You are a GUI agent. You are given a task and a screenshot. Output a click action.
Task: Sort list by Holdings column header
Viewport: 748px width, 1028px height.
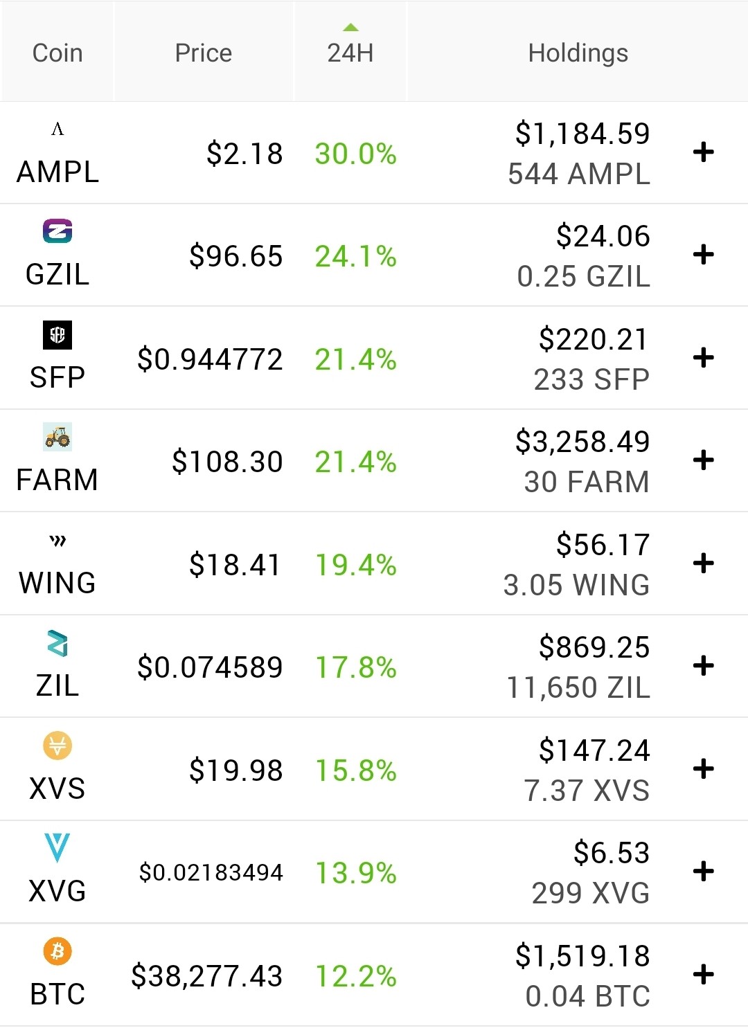578,52
